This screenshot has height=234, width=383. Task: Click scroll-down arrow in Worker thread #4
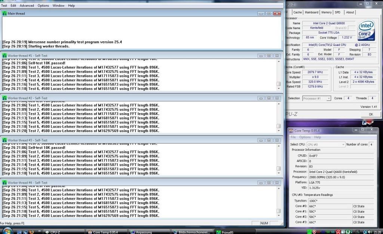pyautogui.click(x=279, y=215)
